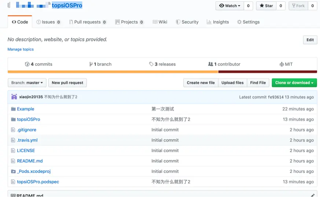Viewport: 320px width, 197px height.
Task: Click Initial commit message on LICENSE row
Action: [x=165, y=150]
